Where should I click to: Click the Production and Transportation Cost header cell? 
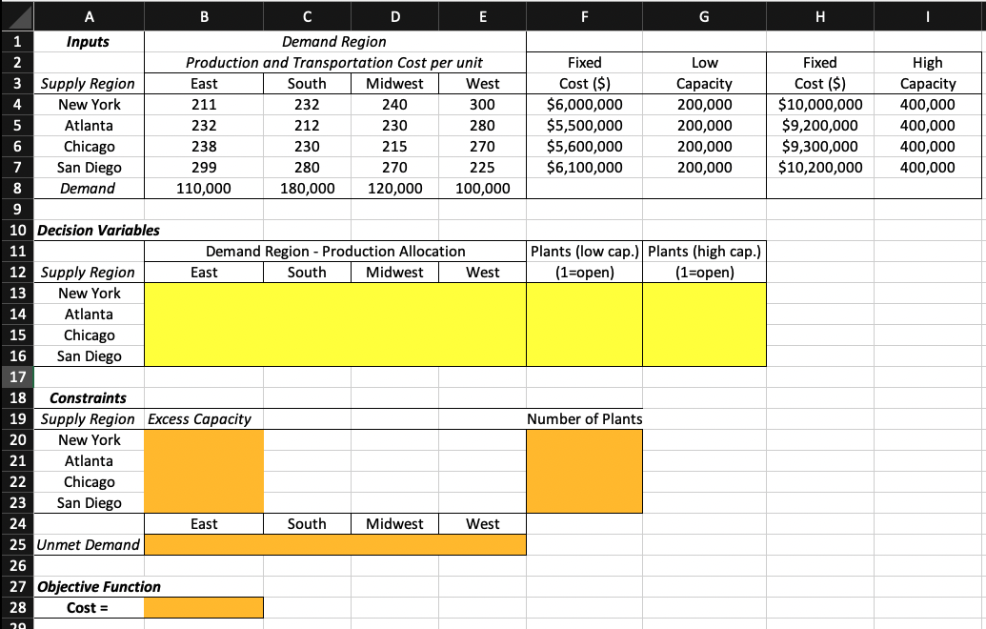pos(334,62)
